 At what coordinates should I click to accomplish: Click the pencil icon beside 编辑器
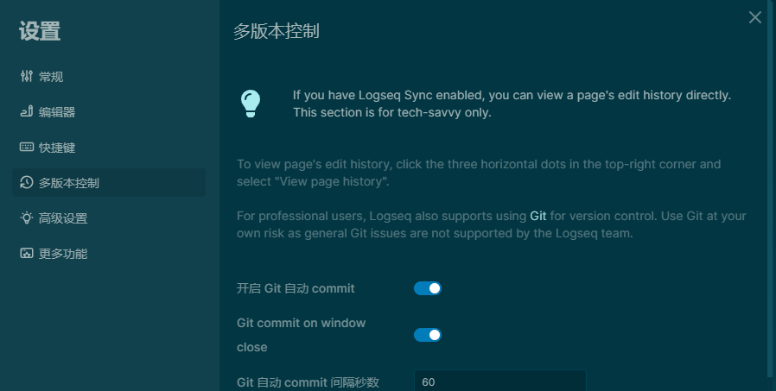pos(26,112)
